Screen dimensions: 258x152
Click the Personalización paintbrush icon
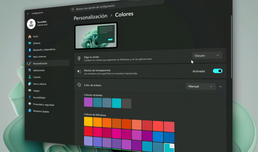(x=30, y=63)
